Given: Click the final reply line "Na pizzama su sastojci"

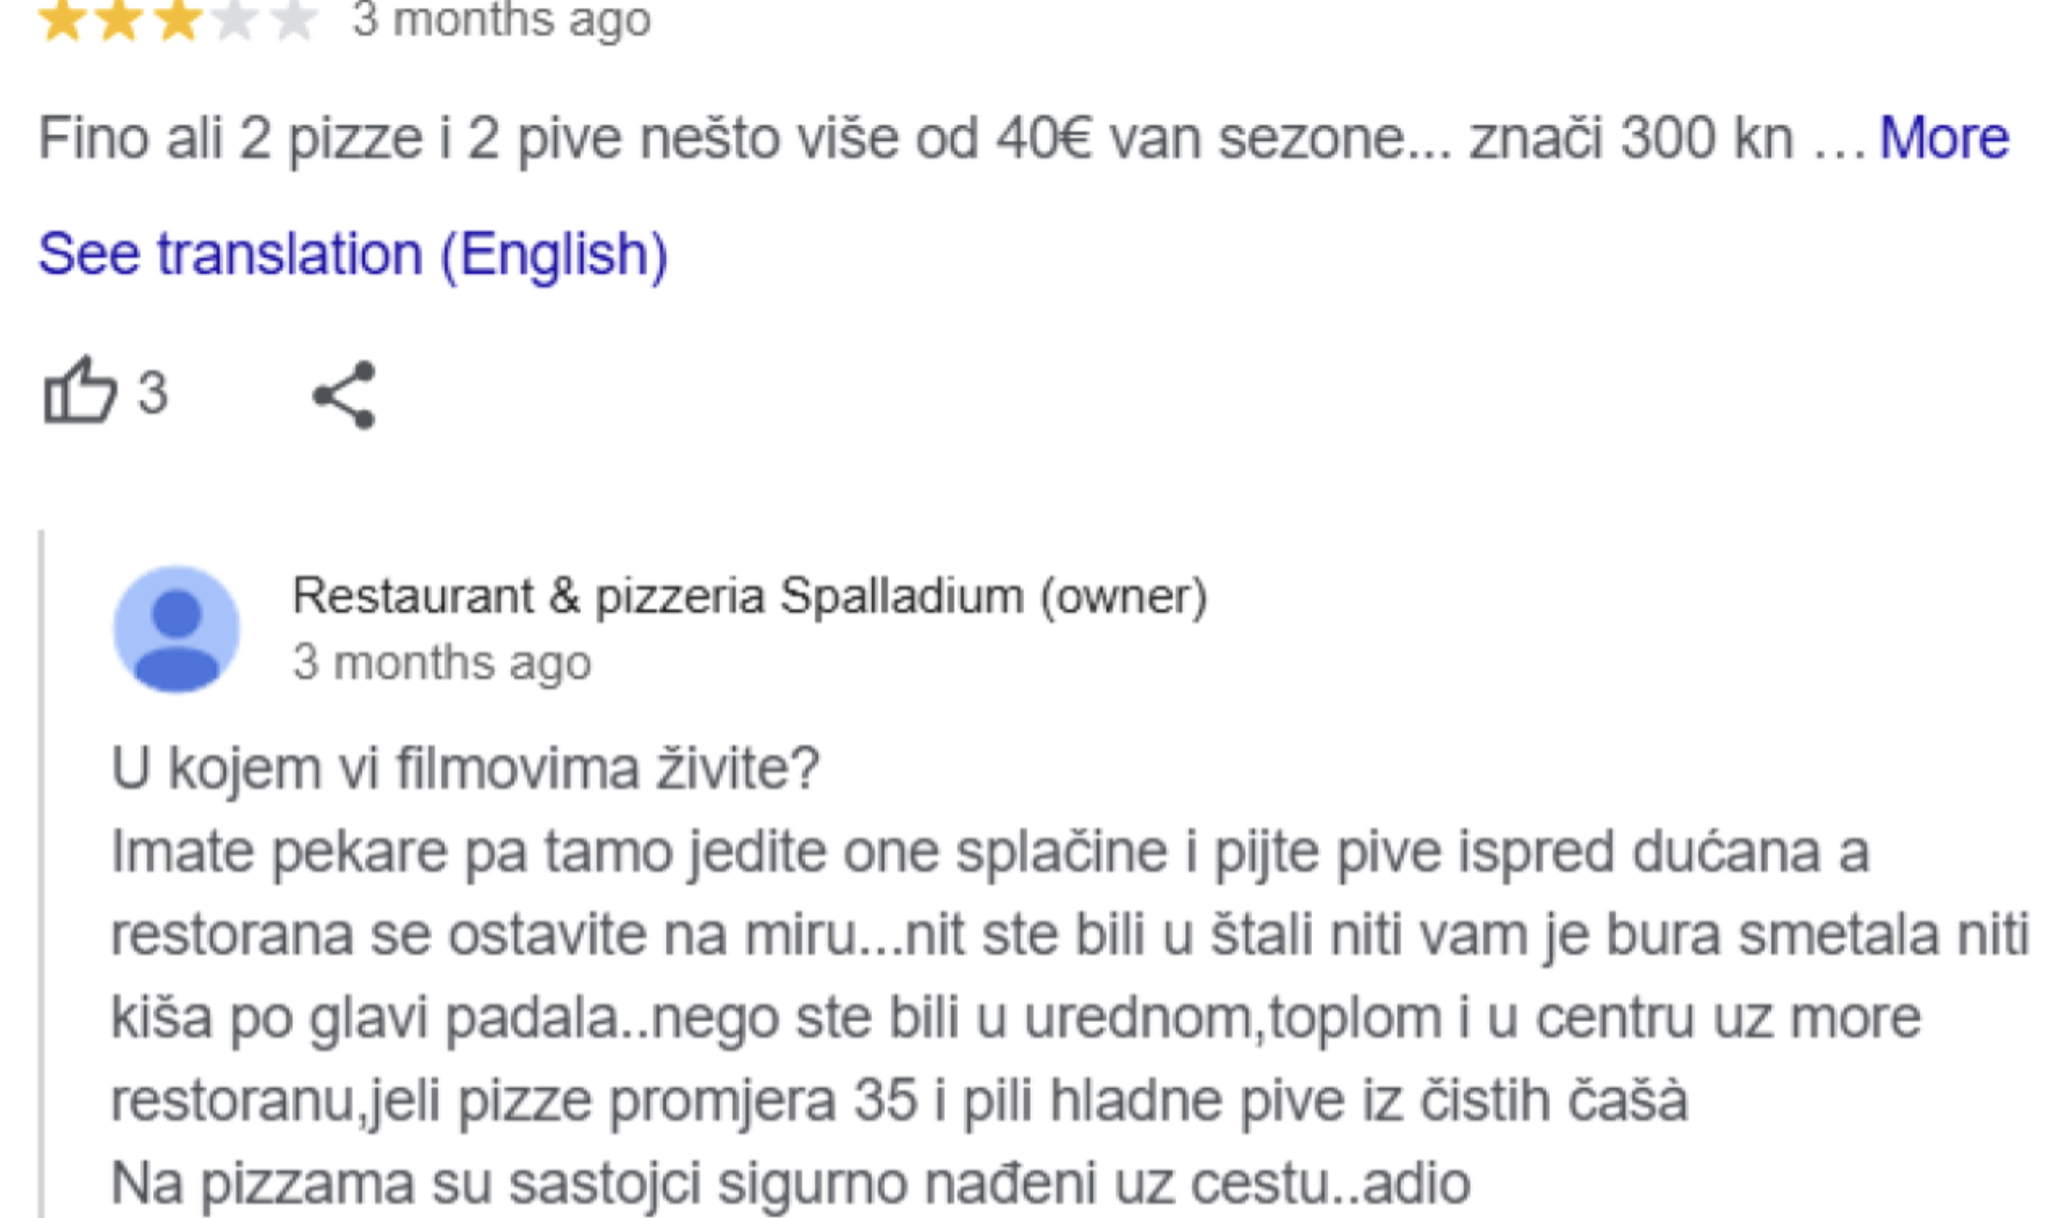Looking at the screenshot, I should click(x=790, y=1184).
